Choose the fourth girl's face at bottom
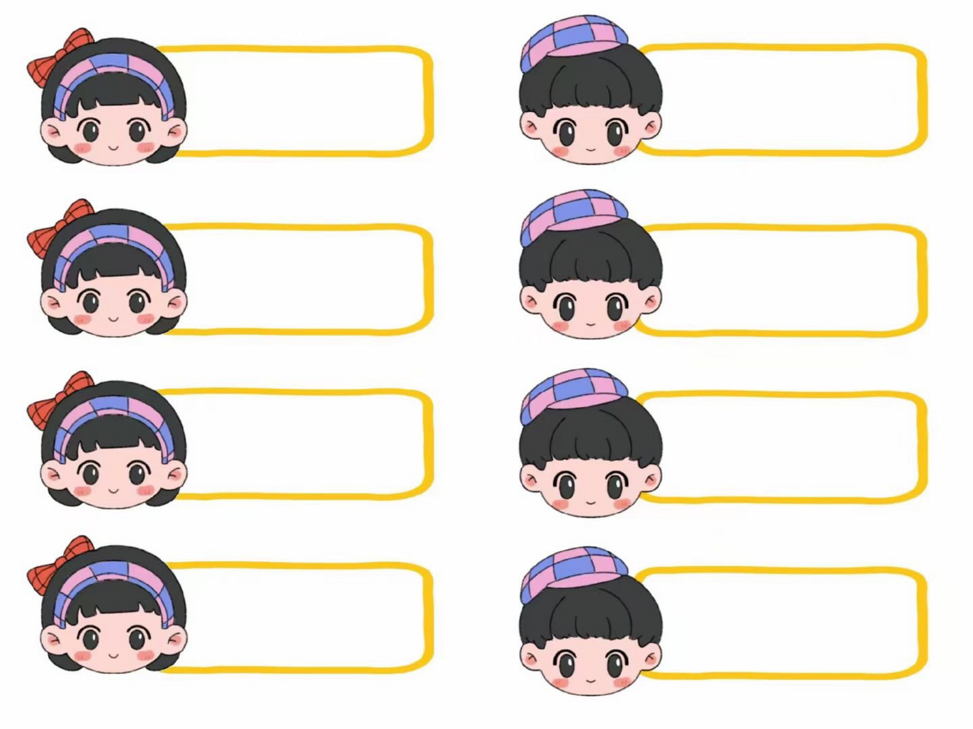The height and width of the screenshot is (729, 973). click(x=108, y=605)
